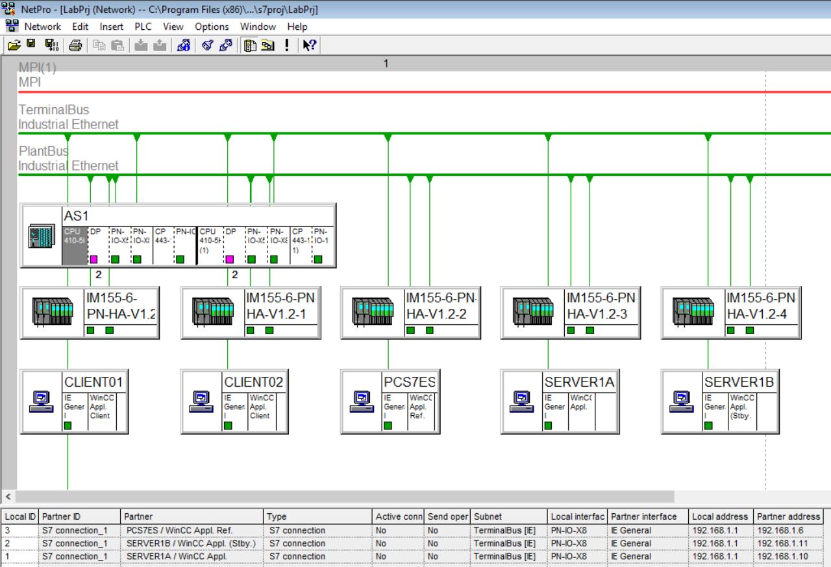Screen dimensions: 831x567
Task: Sort by the Local address column header
Action: point(721,516)
